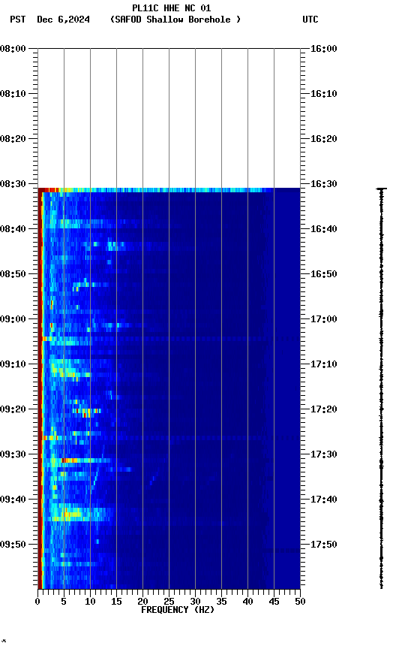Click the UTC time label '16:00'

coord(324,49)
